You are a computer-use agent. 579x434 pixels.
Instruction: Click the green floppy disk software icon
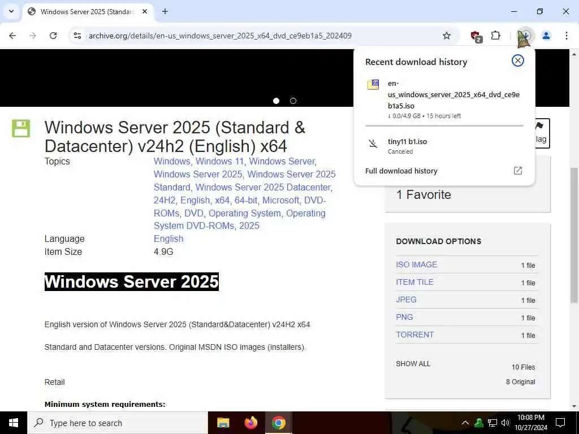(x=21, y=128)
